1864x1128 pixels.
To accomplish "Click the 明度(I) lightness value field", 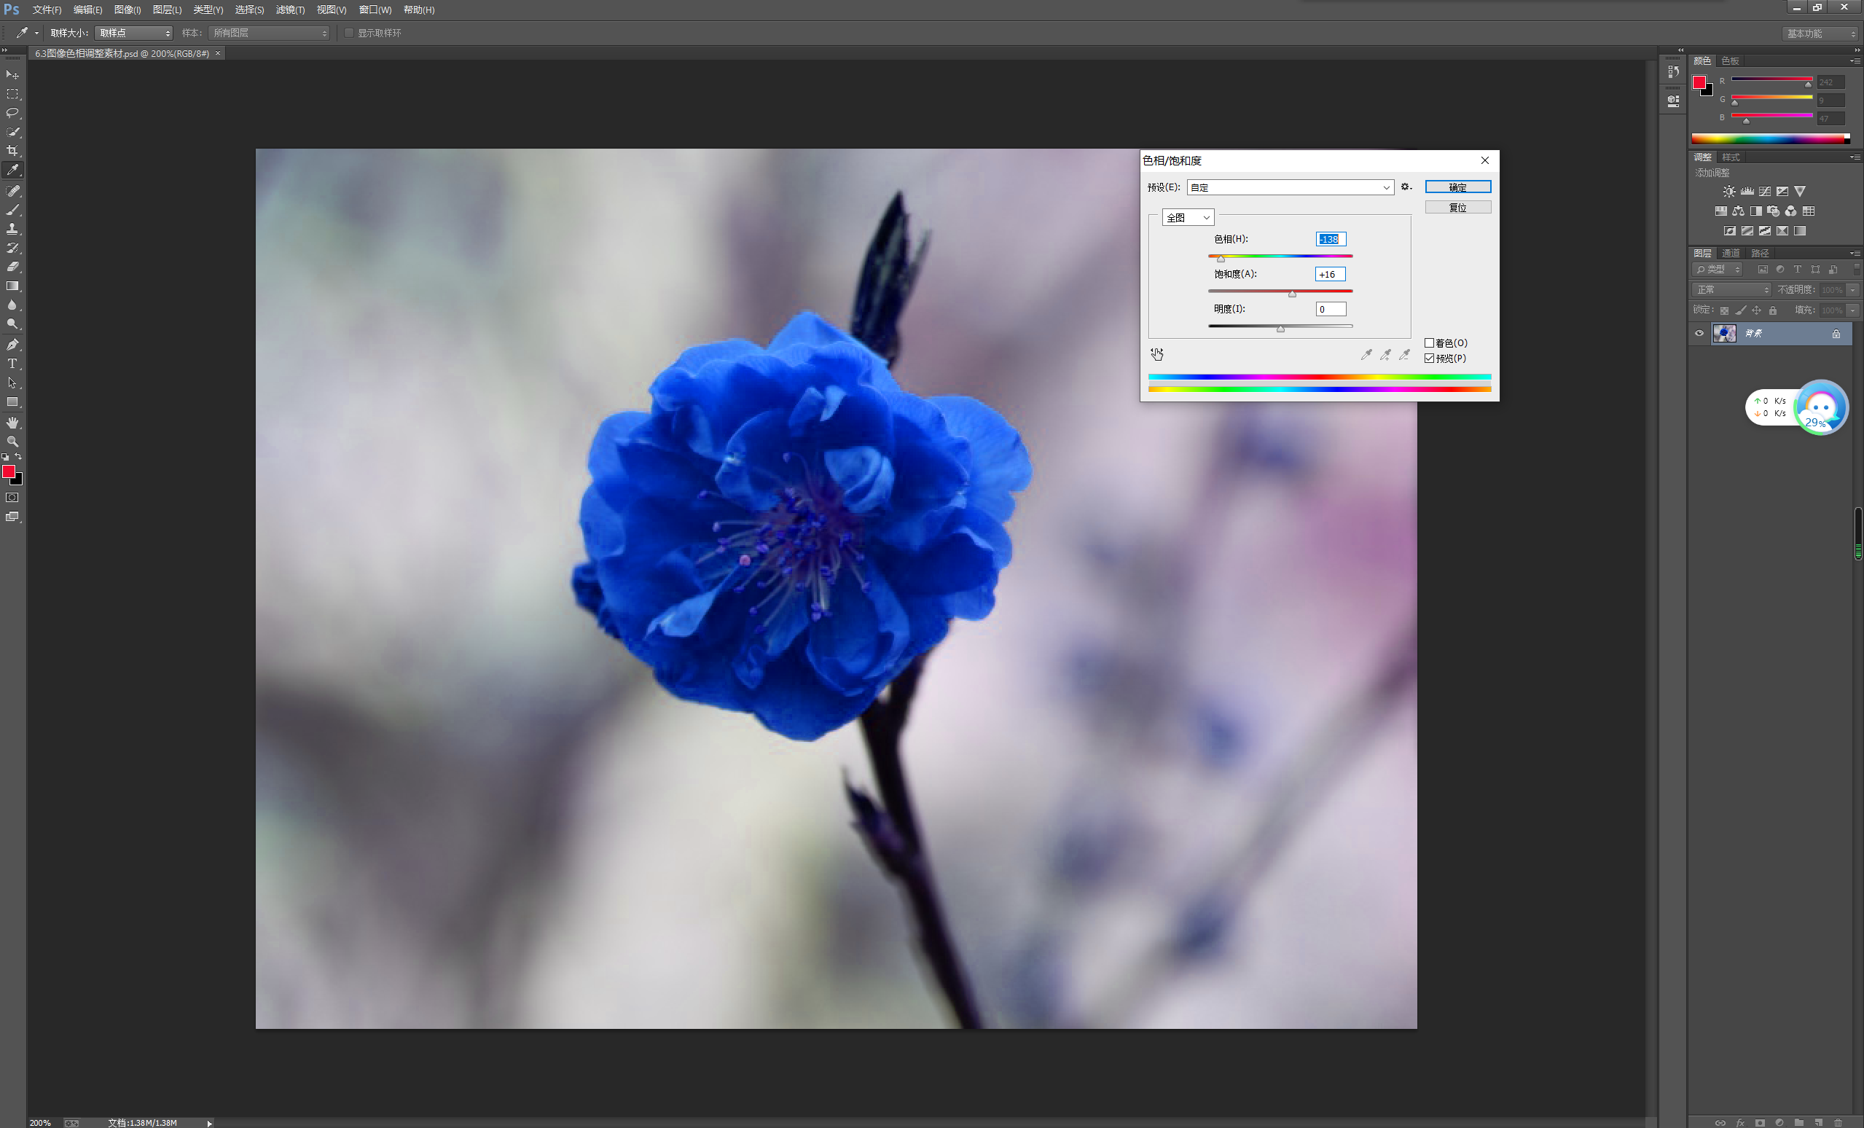I will [x=1331, y=309].
